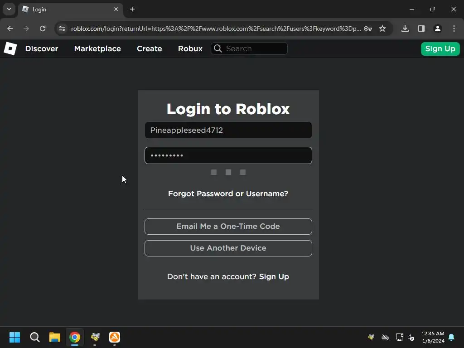Open Forgot Password or Username link

tap(228, 193)
